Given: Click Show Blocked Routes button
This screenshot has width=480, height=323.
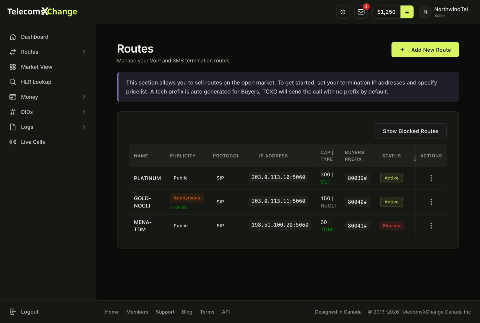Looking at the screenshot, I should click(411, 131).
